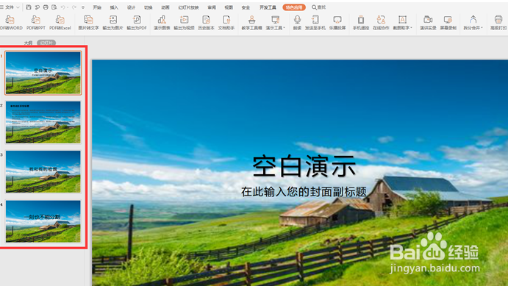Select slide 4 thumbnail 一刻也不能分割
Image resolution: width=508 pixels, height=286 pixels.
(x=43, y=221)
